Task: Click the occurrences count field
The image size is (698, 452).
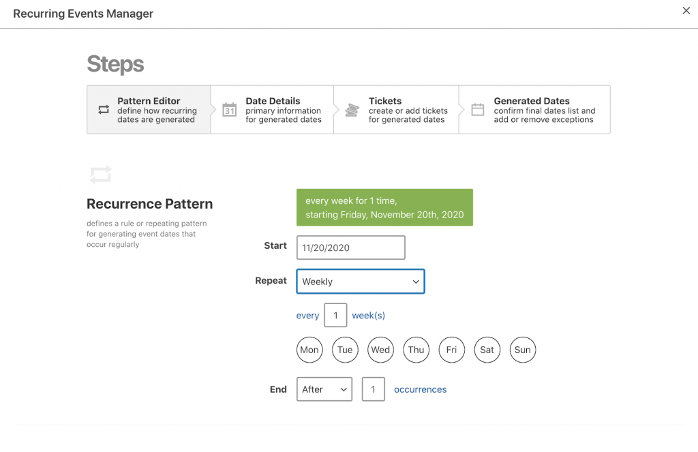Action: (x=373, y=389)
